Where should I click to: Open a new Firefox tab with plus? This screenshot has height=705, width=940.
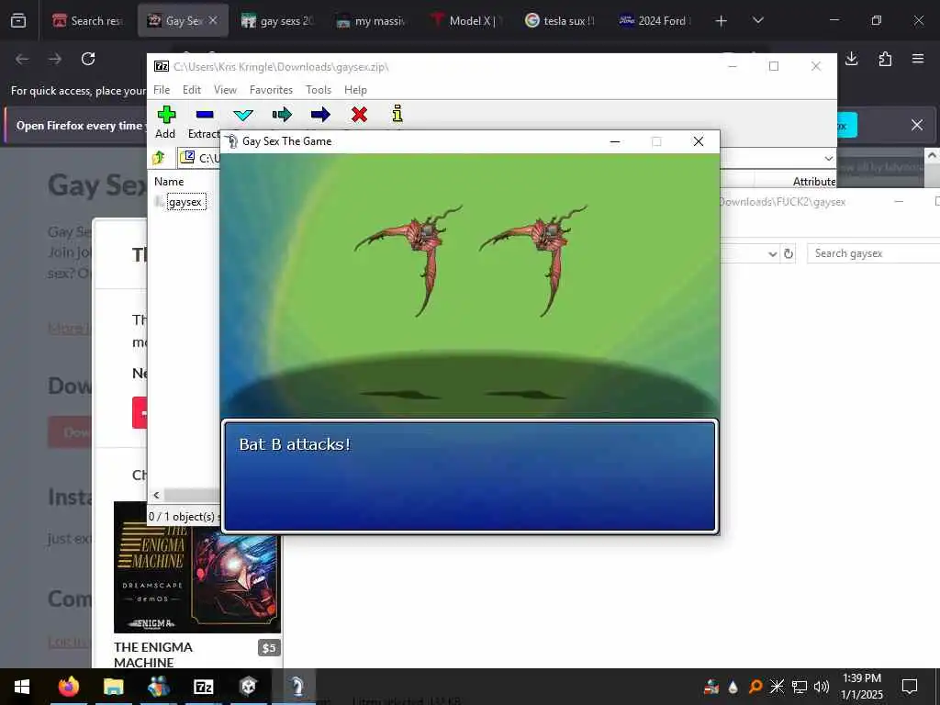click(722, 21)
